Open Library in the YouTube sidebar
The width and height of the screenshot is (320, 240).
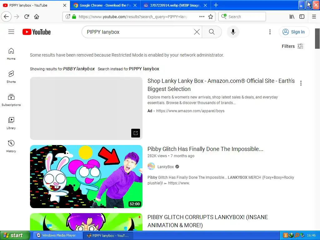[11, 123]
